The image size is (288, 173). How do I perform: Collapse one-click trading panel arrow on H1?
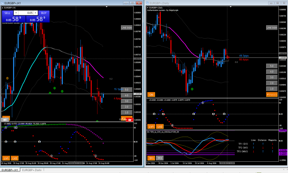[x=2, y=8]
